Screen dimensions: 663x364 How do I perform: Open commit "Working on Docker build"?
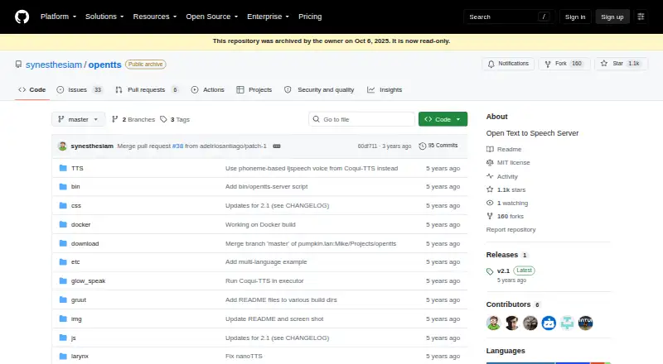point(260,225)
